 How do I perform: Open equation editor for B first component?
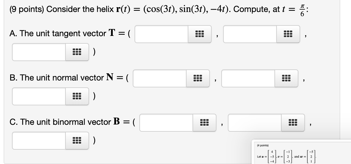(x=204, y=123)
